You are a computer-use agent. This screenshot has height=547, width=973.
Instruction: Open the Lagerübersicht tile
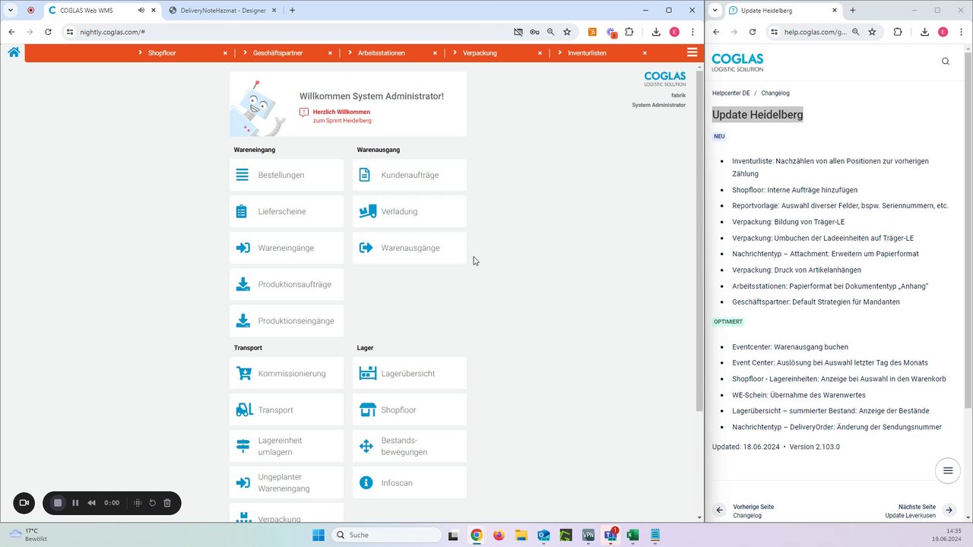410,373
